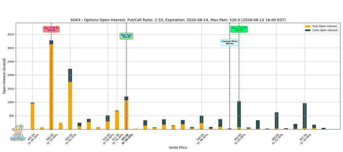The height and width of the screenshot is (152, 343).
Task: Click the calls bar at strike 567.50
Action: click(x=305, y=116)
